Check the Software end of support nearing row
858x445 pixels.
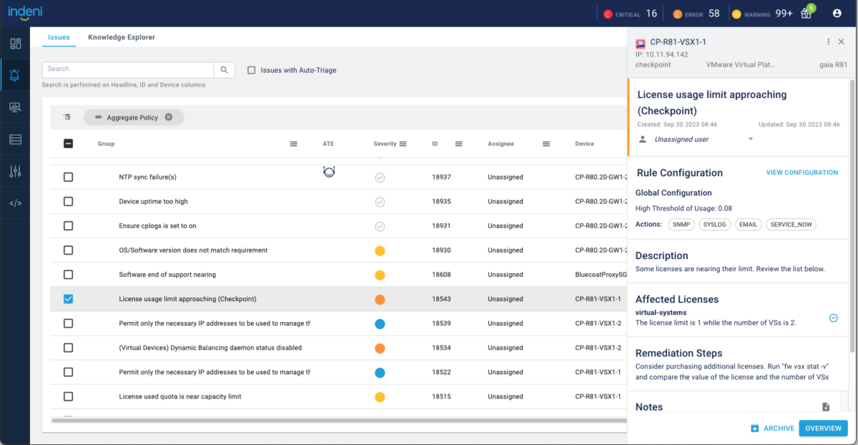coord(69,274)
